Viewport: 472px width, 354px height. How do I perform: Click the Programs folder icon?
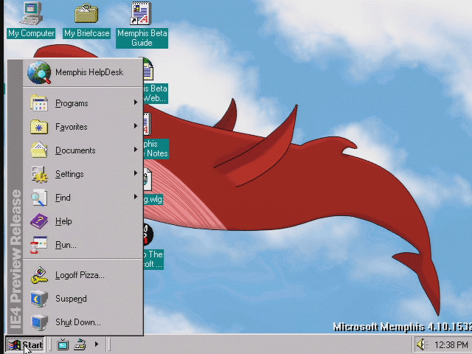[x=39, y=103]
